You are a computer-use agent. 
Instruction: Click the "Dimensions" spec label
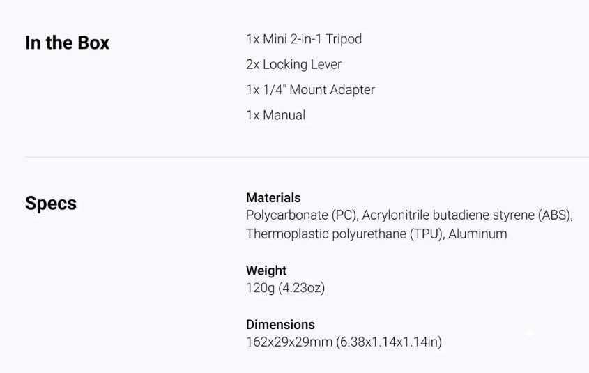pyautogui.click(x=280, y=325)
